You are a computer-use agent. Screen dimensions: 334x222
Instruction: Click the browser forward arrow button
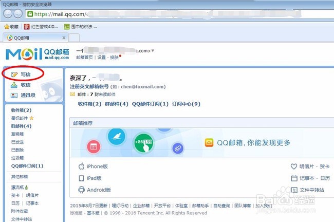point(18,14)
